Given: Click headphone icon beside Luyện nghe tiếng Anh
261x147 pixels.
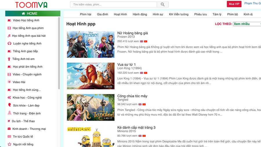Looking at the screenshot, I should [9, 43].
